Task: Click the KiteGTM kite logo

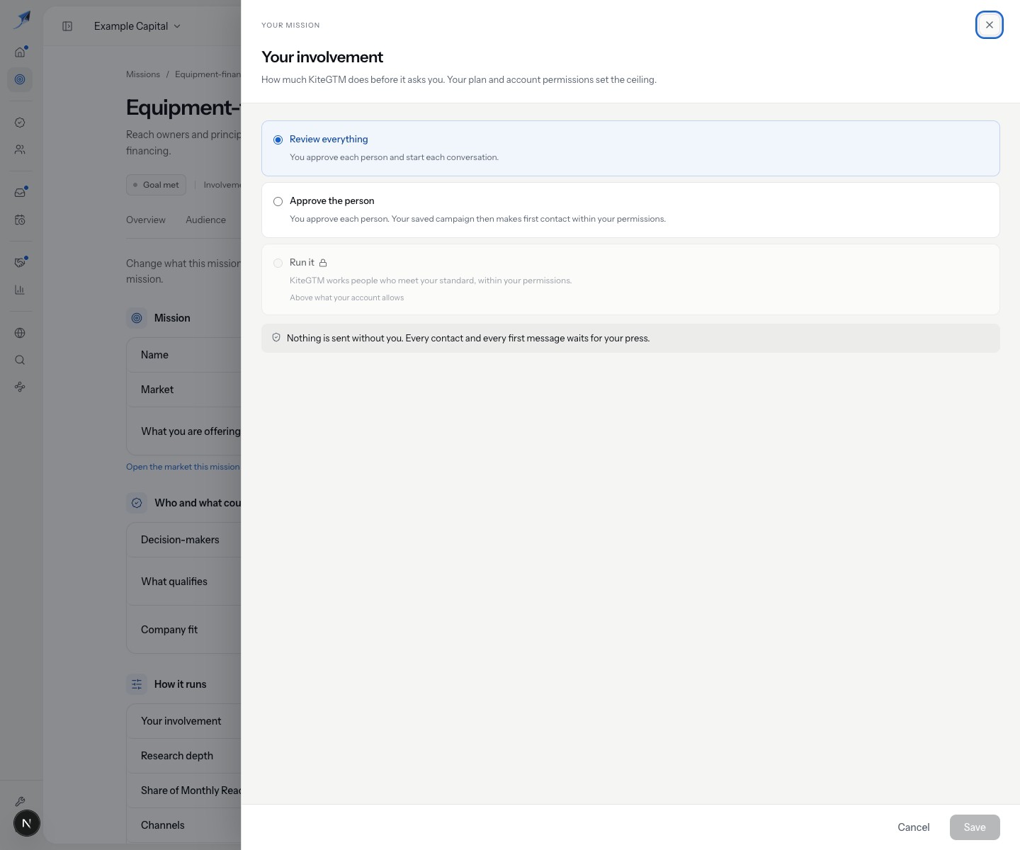Action: pos(22,19)
